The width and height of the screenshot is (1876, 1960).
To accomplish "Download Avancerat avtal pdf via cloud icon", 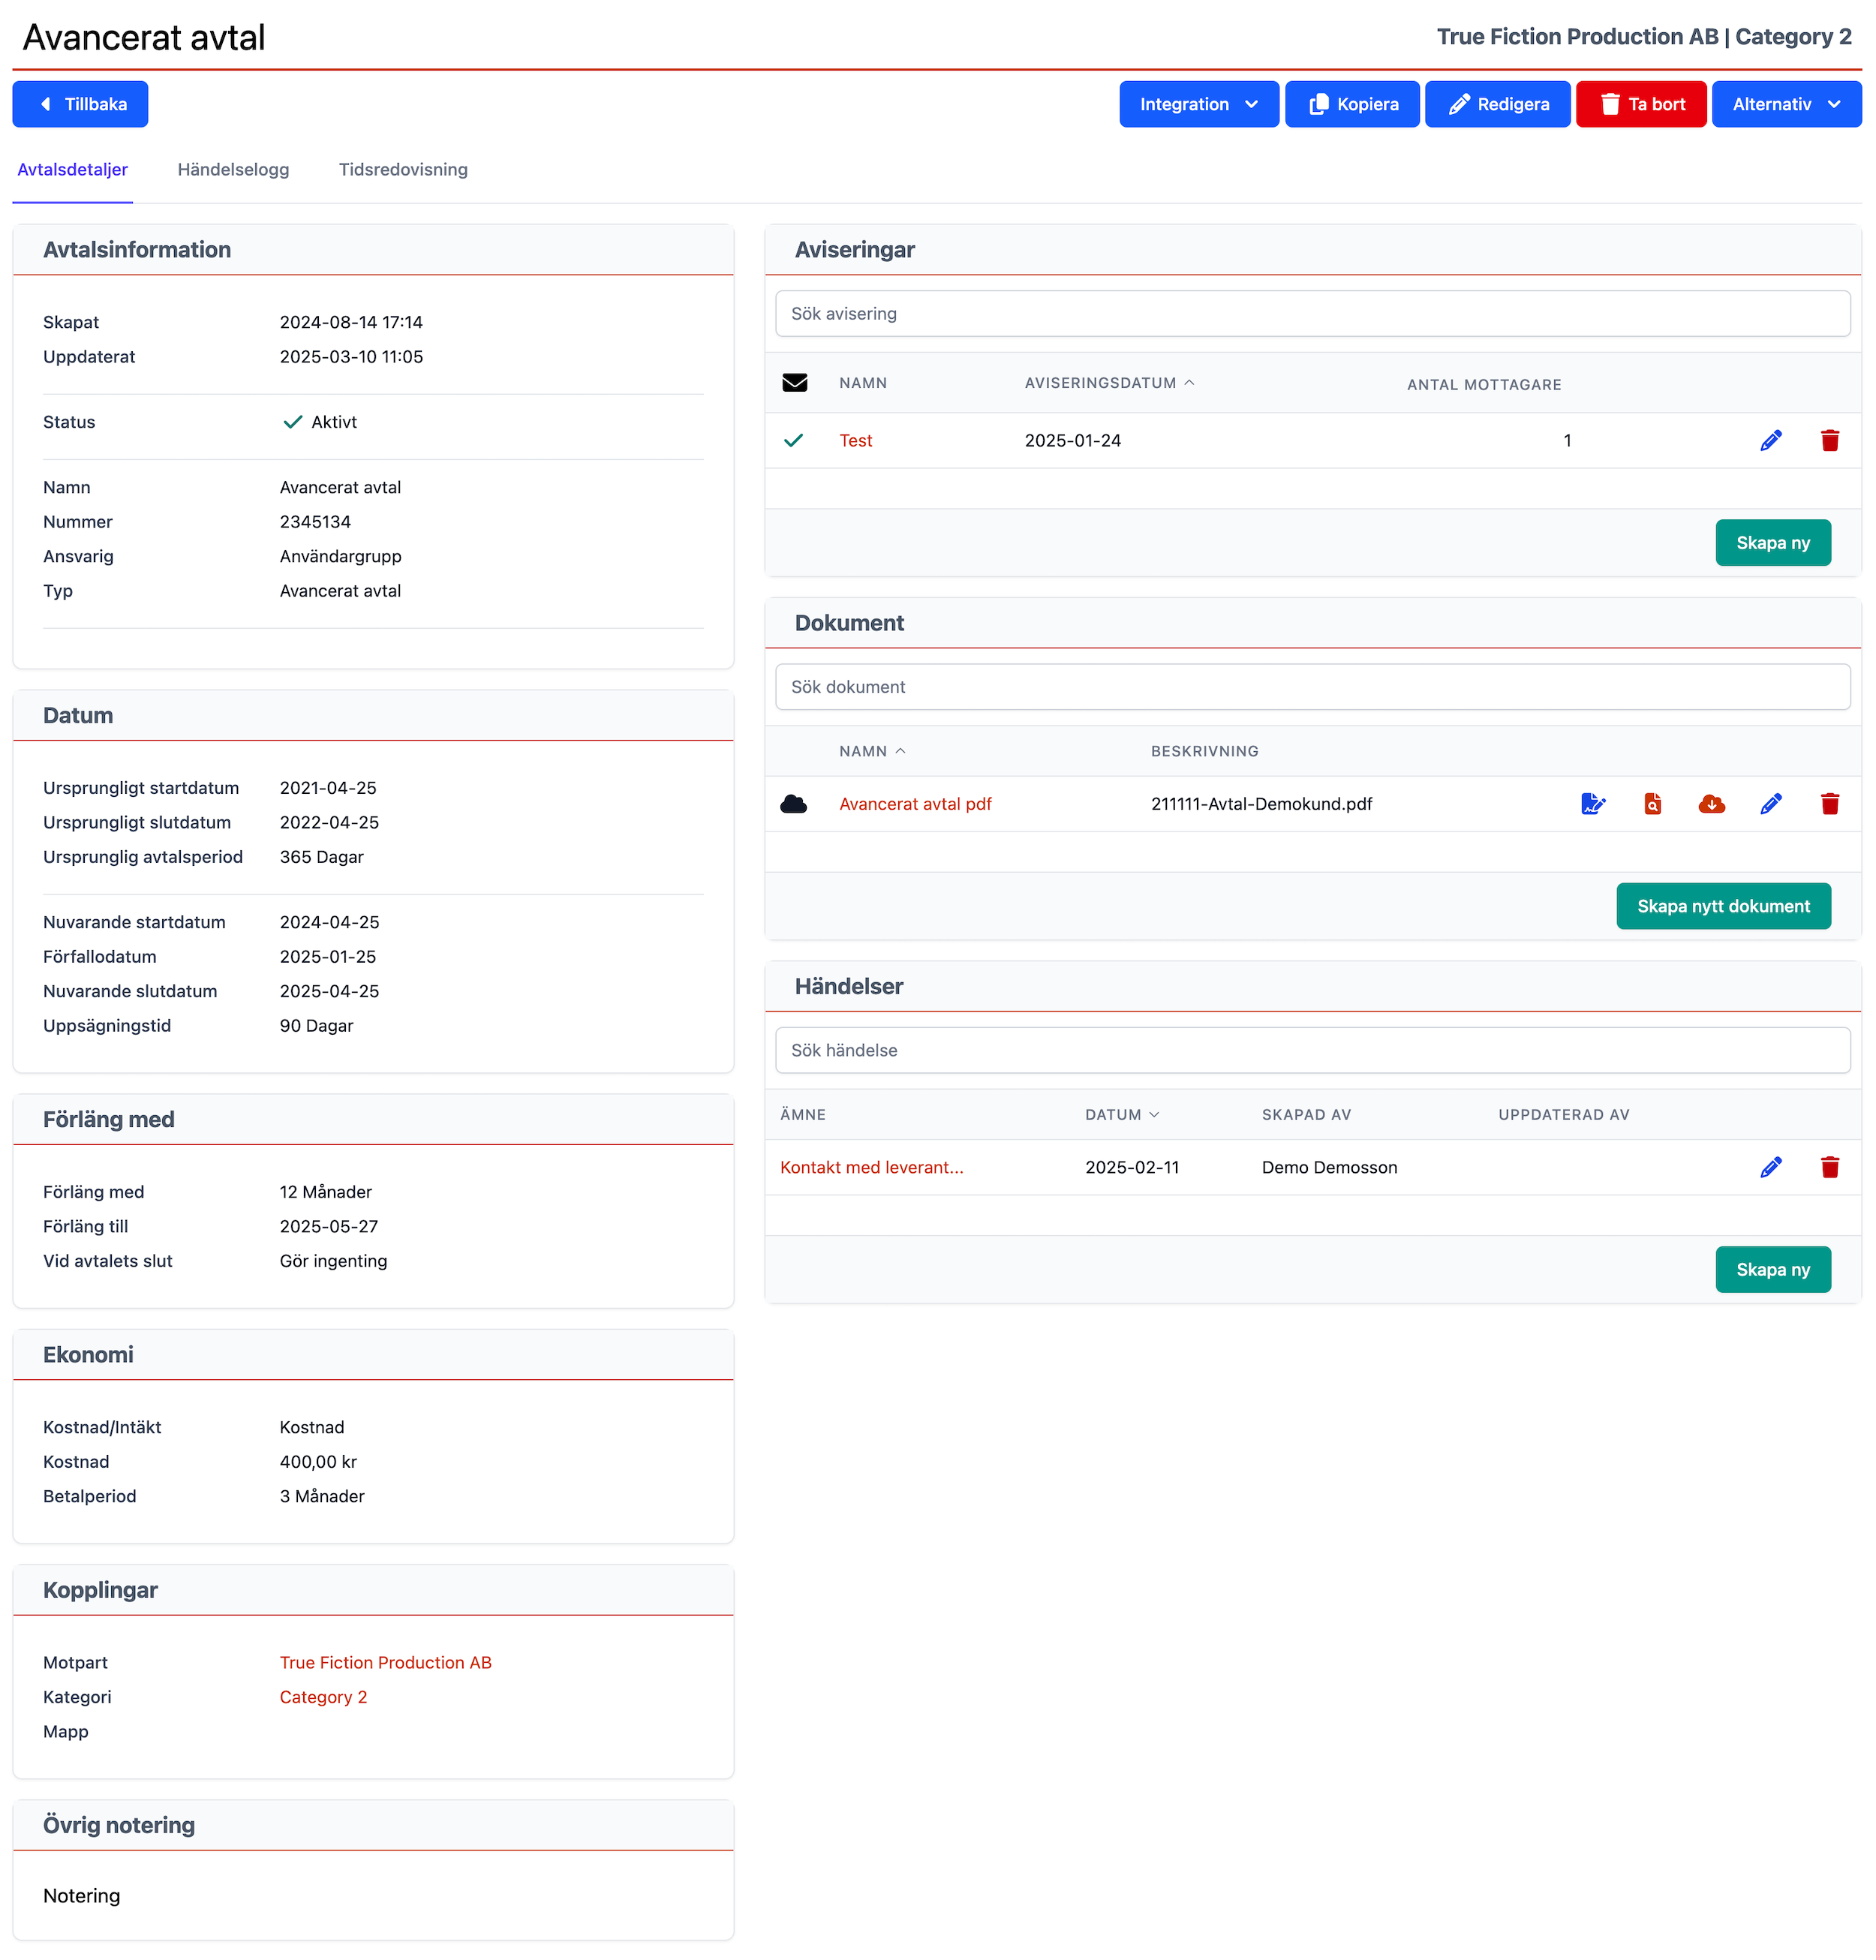I will point(1711,804).
